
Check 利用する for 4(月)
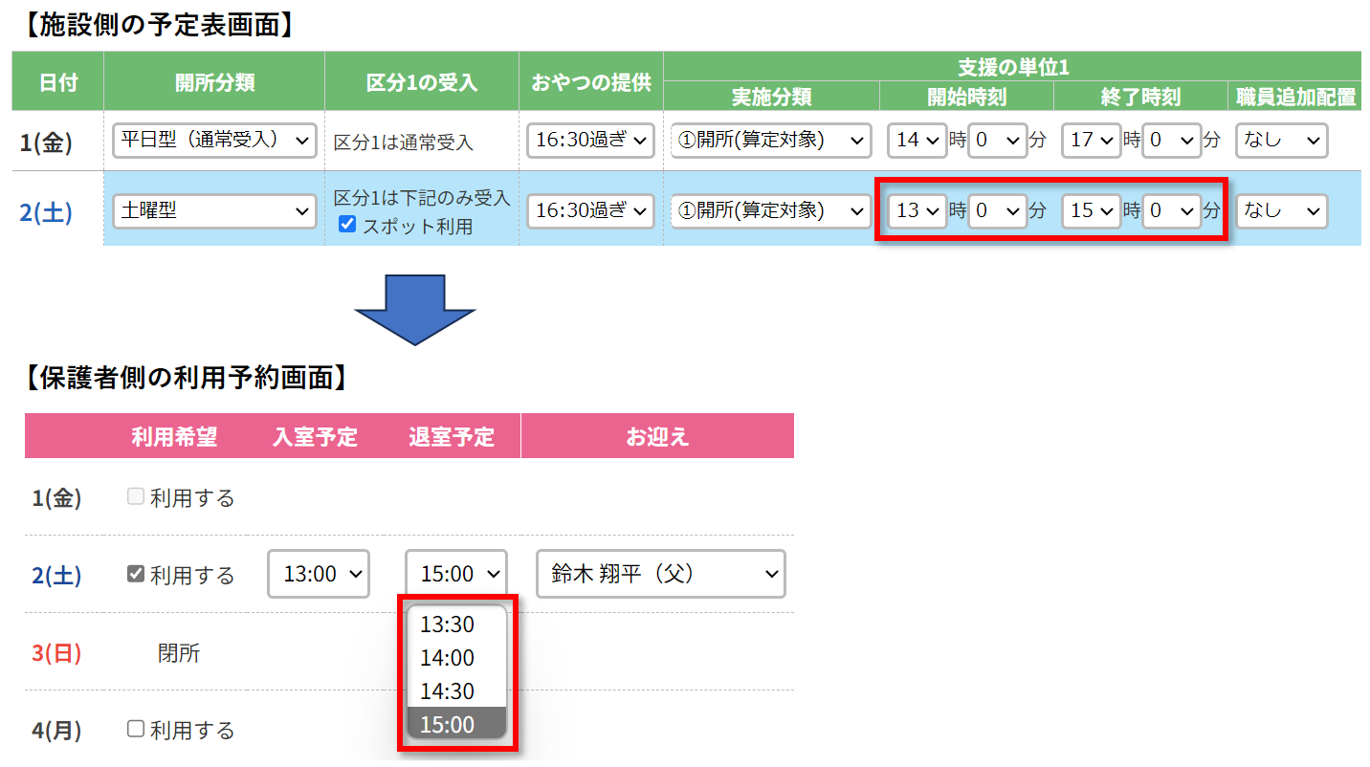[136, 730]
